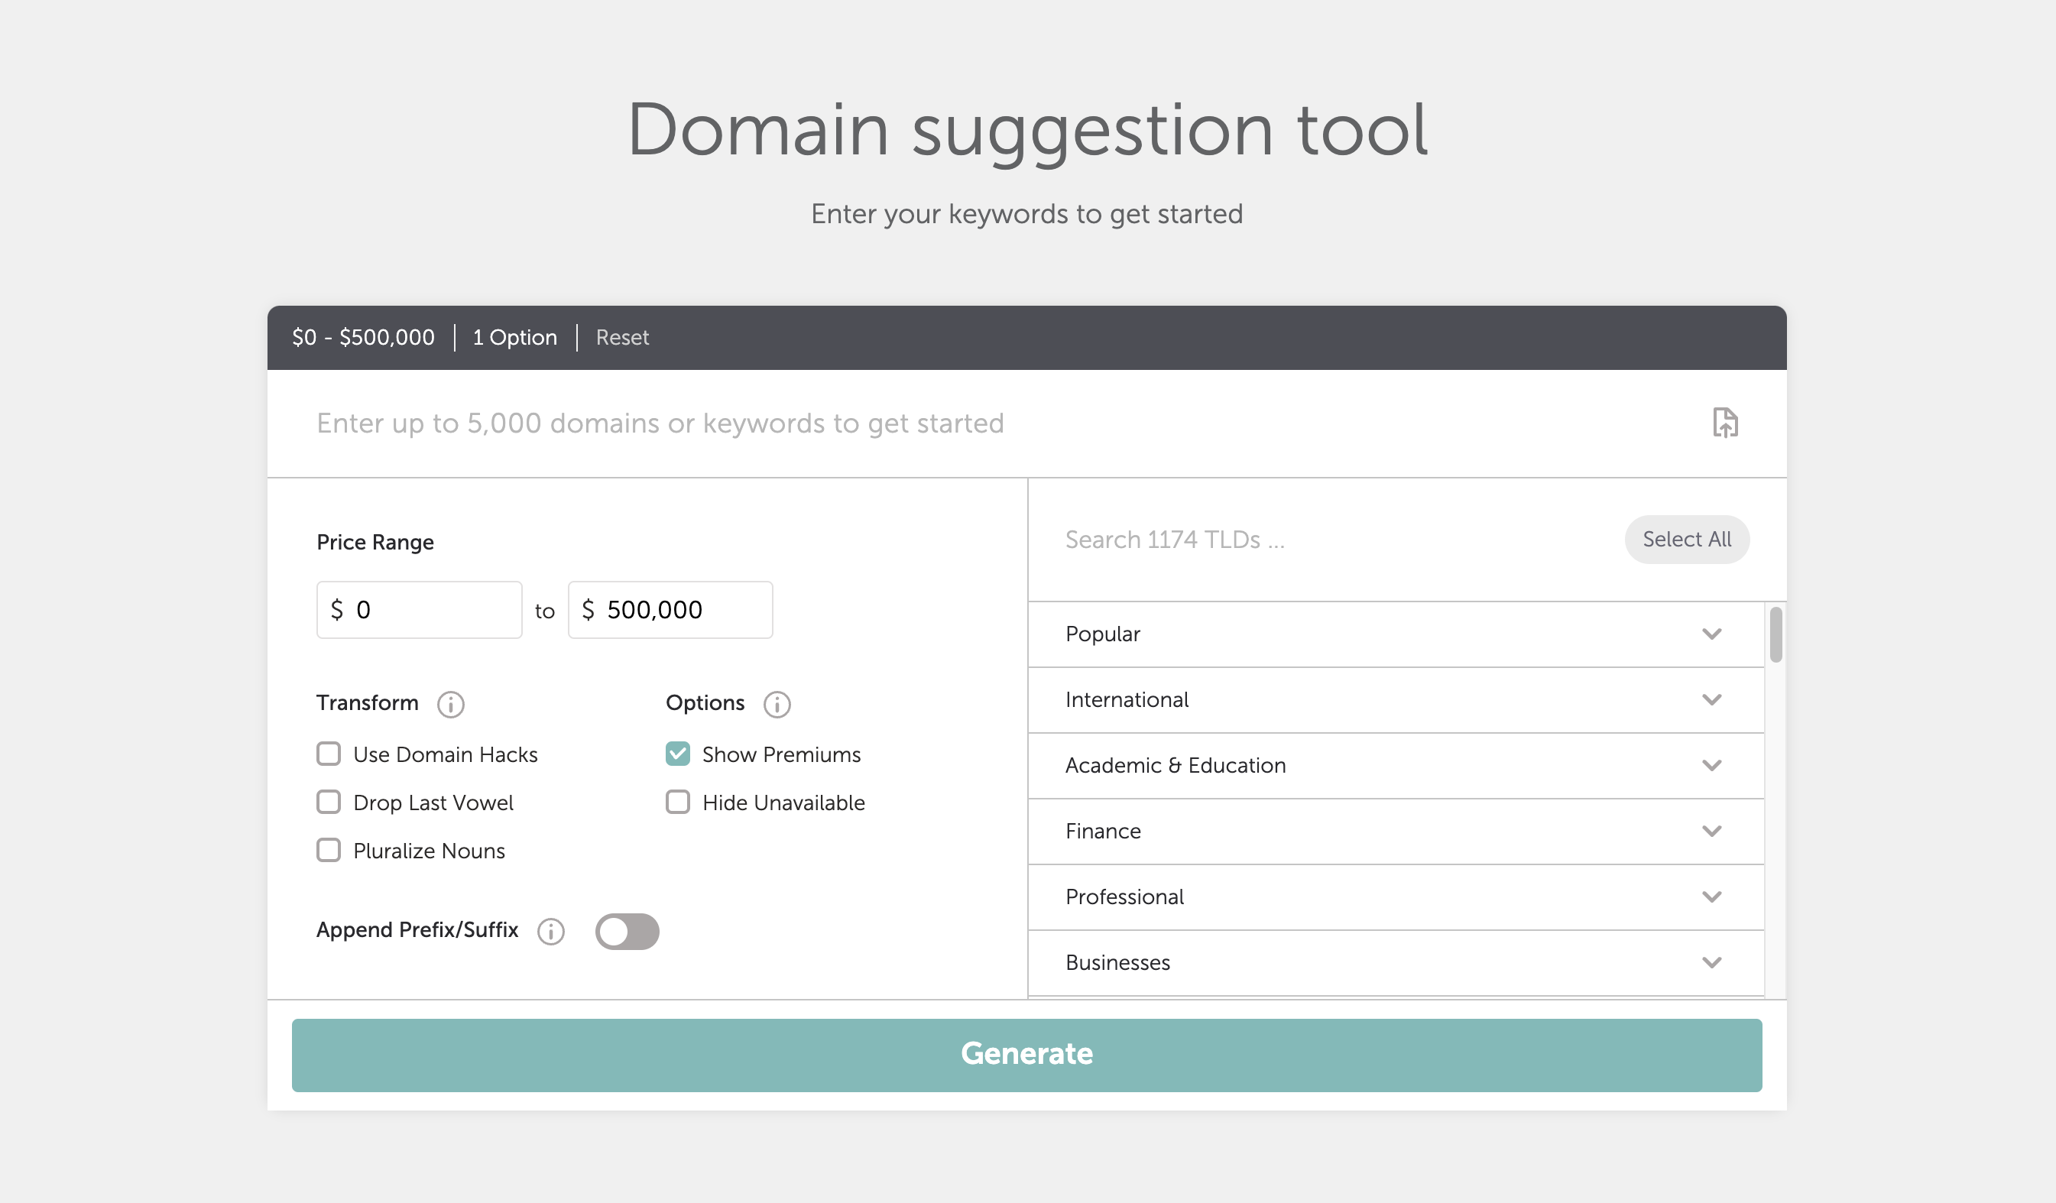Open the Transform info icon
Screen dimensions: 2056x1203
[450, 704]
